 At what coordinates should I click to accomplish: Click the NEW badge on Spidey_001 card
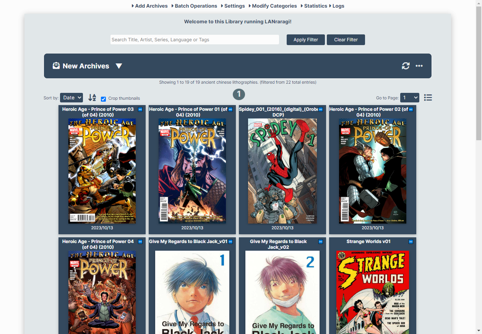coord(320,109)
